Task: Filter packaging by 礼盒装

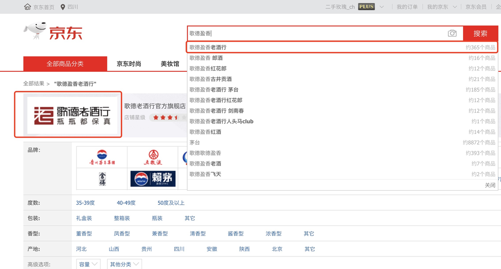Action: [84, 218]
